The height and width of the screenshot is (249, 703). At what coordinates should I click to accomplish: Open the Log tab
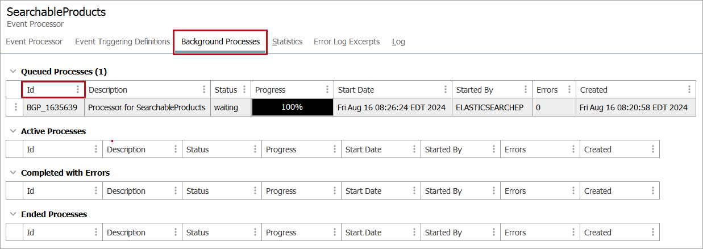[398, 42]
